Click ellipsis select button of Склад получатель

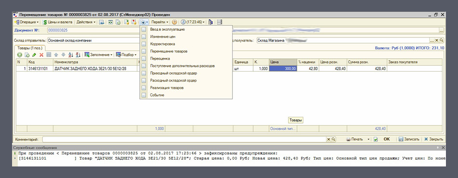pyautogui.click(x=432, y=40)
